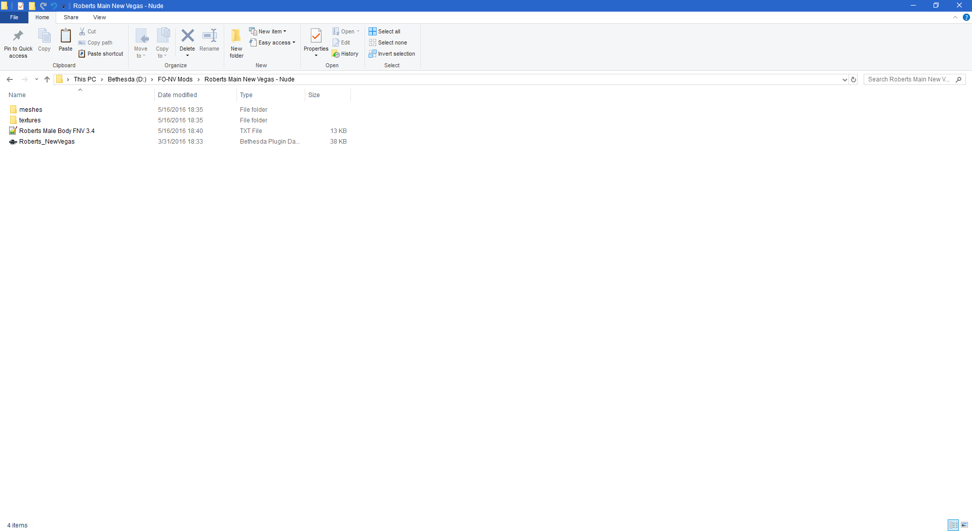The height and width of the screenshot is (531, 972).
Task: Copy path of selected item
Action: 96,42
